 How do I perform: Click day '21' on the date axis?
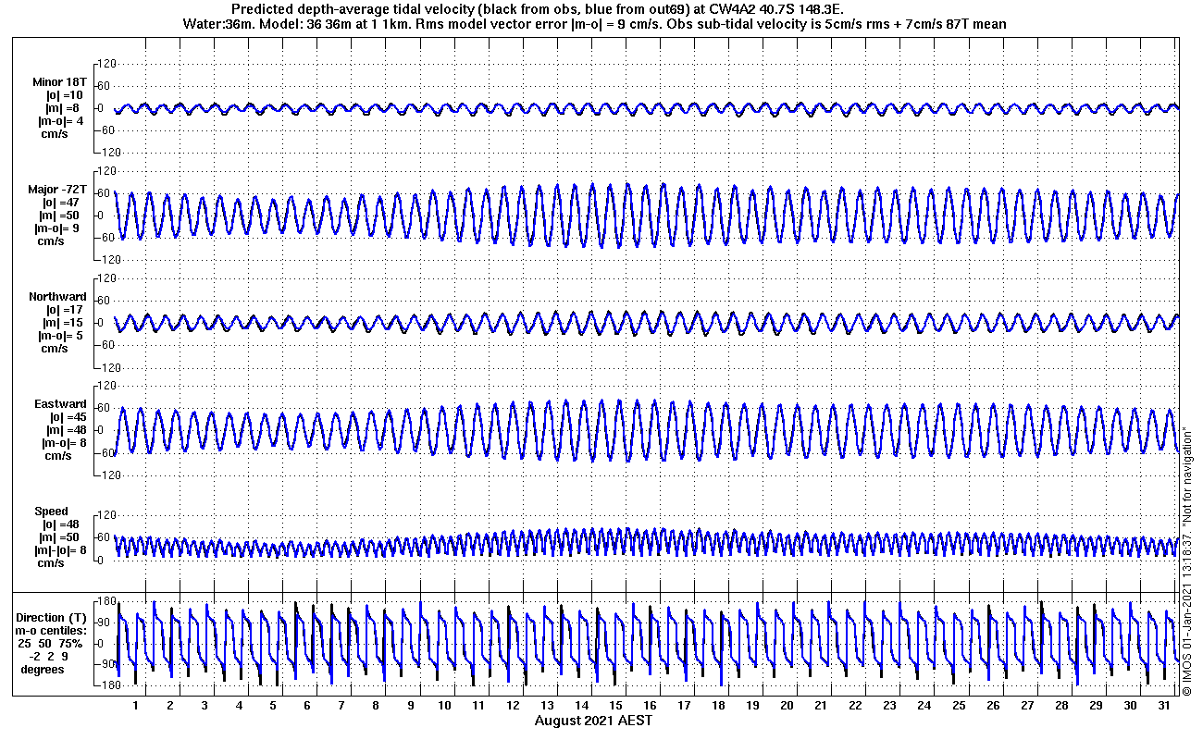tap(821, 706)
